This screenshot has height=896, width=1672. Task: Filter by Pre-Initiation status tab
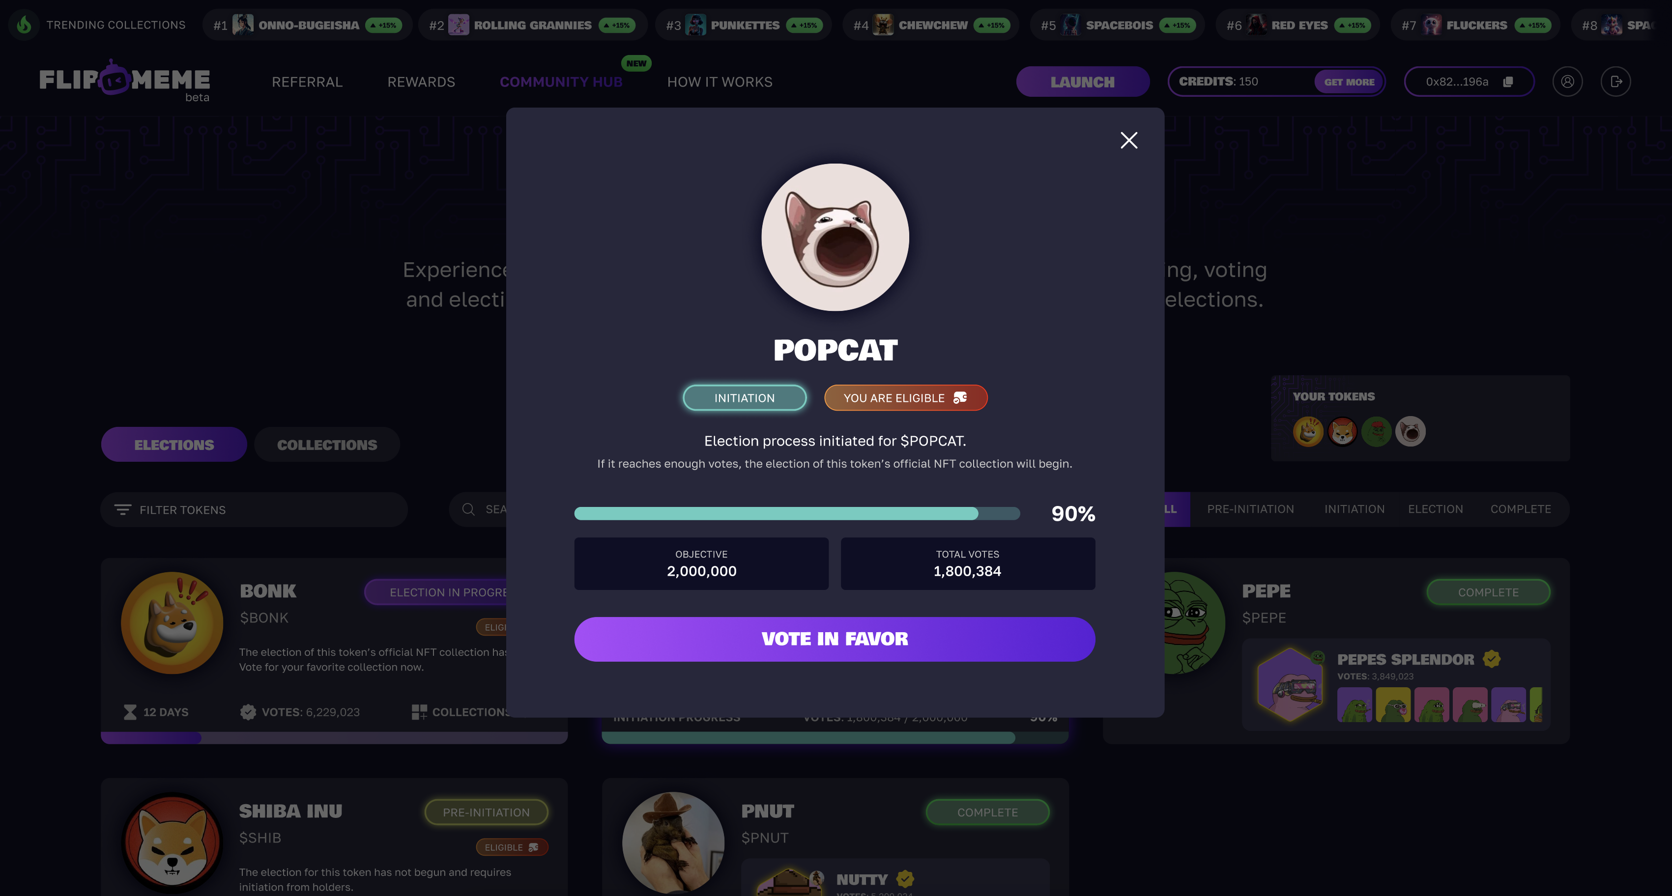(x=1250, y=509)
